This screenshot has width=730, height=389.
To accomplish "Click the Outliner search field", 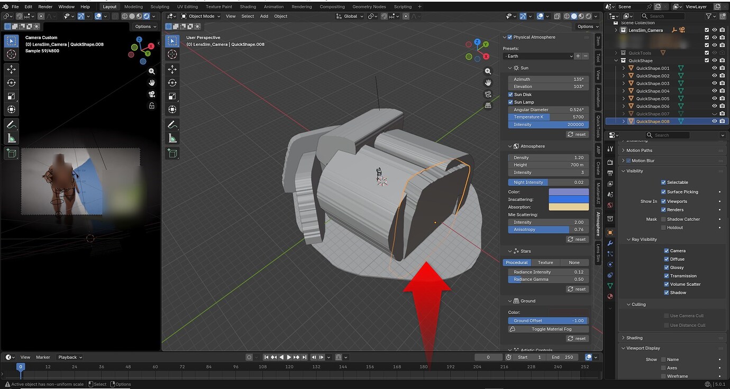I will click(663, 16).
